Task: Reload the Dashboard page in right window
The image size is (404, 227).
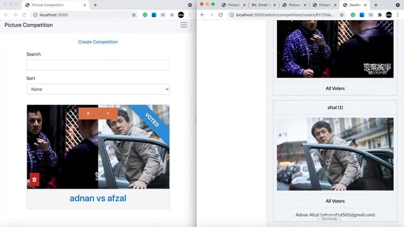Action: [x=220, y=15]
